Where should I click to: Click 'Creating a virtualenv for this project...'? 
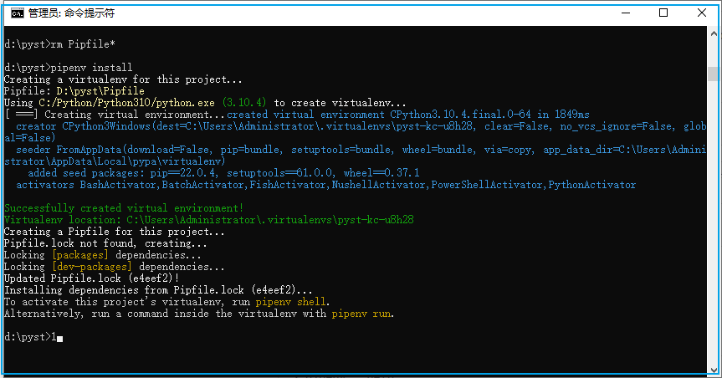tap(123, 79)
